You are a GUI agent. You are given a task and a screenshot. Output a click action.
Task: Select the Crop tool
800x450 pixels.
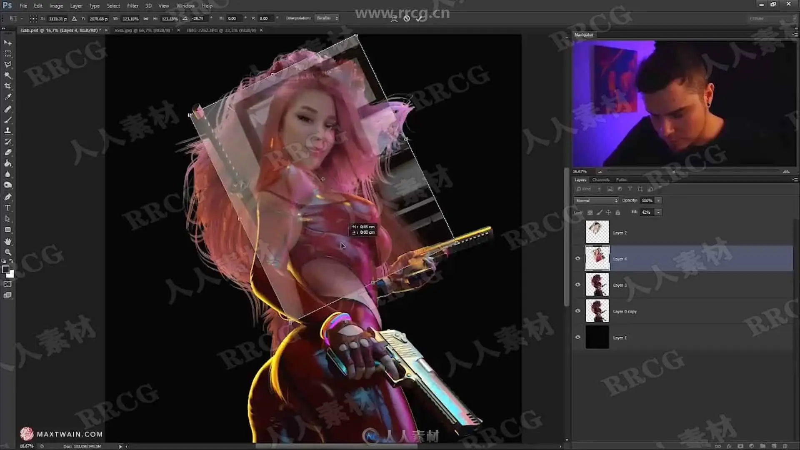point(7,86)
